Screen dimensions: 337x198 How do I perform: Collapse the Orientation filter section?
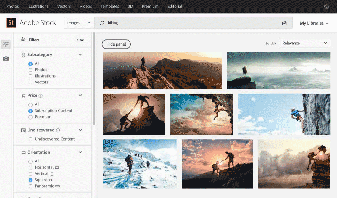(x=80, y=152)
